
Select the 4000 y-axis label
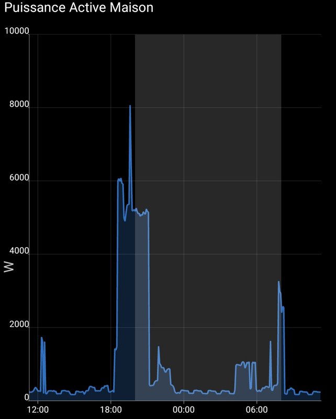click(x=19, y=251)
